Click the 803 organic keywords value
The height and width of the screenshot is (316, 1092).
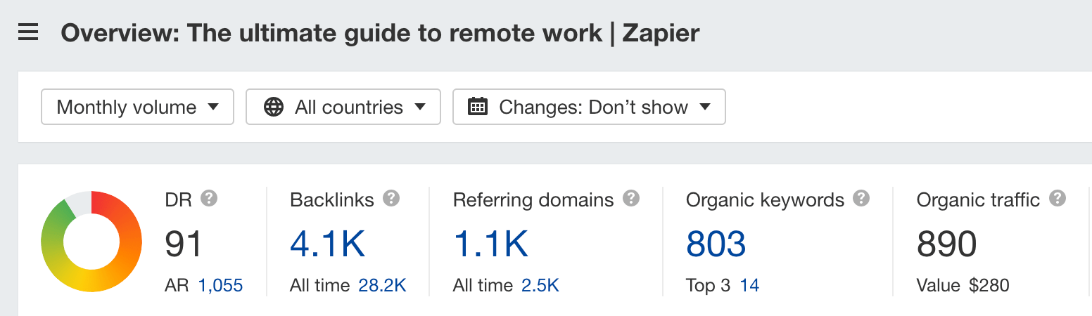point(716,244)
